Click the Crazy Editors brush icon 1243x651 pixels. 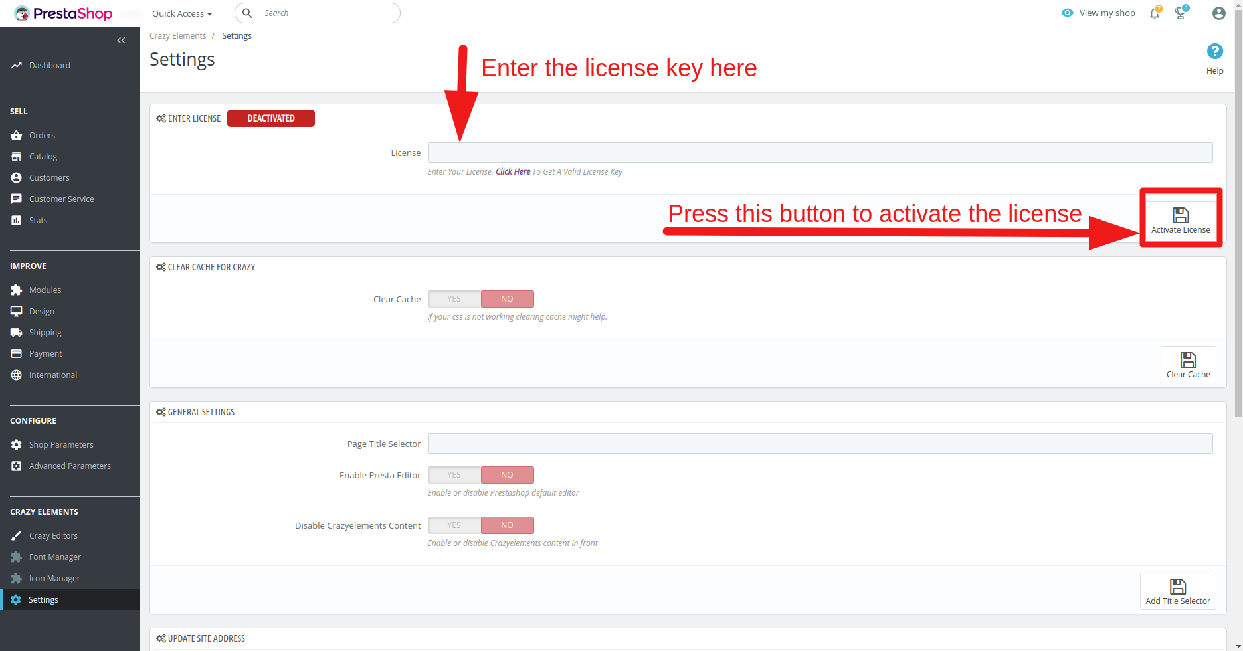click(x=17, y=535)
